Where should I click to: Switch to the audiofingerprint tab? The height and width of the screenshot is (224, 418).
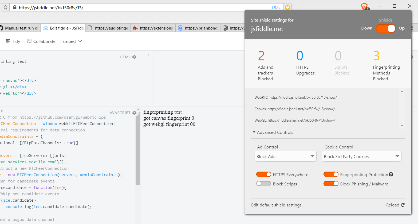[108, 28]
